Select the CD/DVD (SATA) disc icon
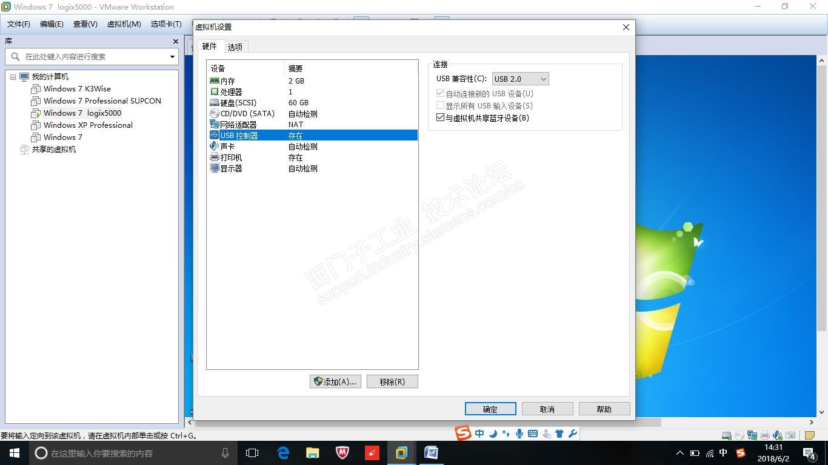Screen dimensions: 828x465 click(x=214, y=113)
